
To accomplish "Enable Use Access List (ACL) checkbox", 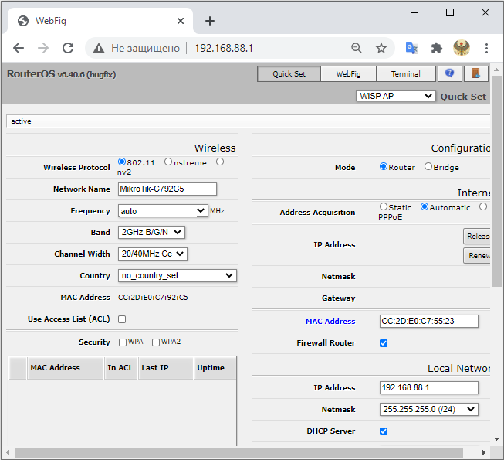I will click(122, 319).
